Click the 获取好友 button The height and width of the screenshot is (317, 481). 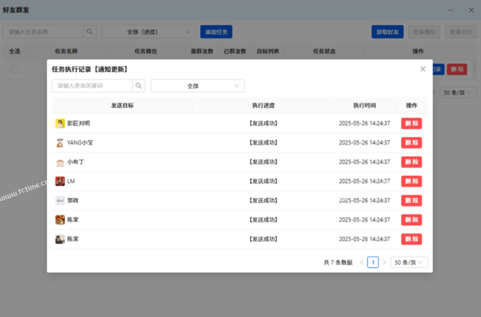tap(388, 32)
